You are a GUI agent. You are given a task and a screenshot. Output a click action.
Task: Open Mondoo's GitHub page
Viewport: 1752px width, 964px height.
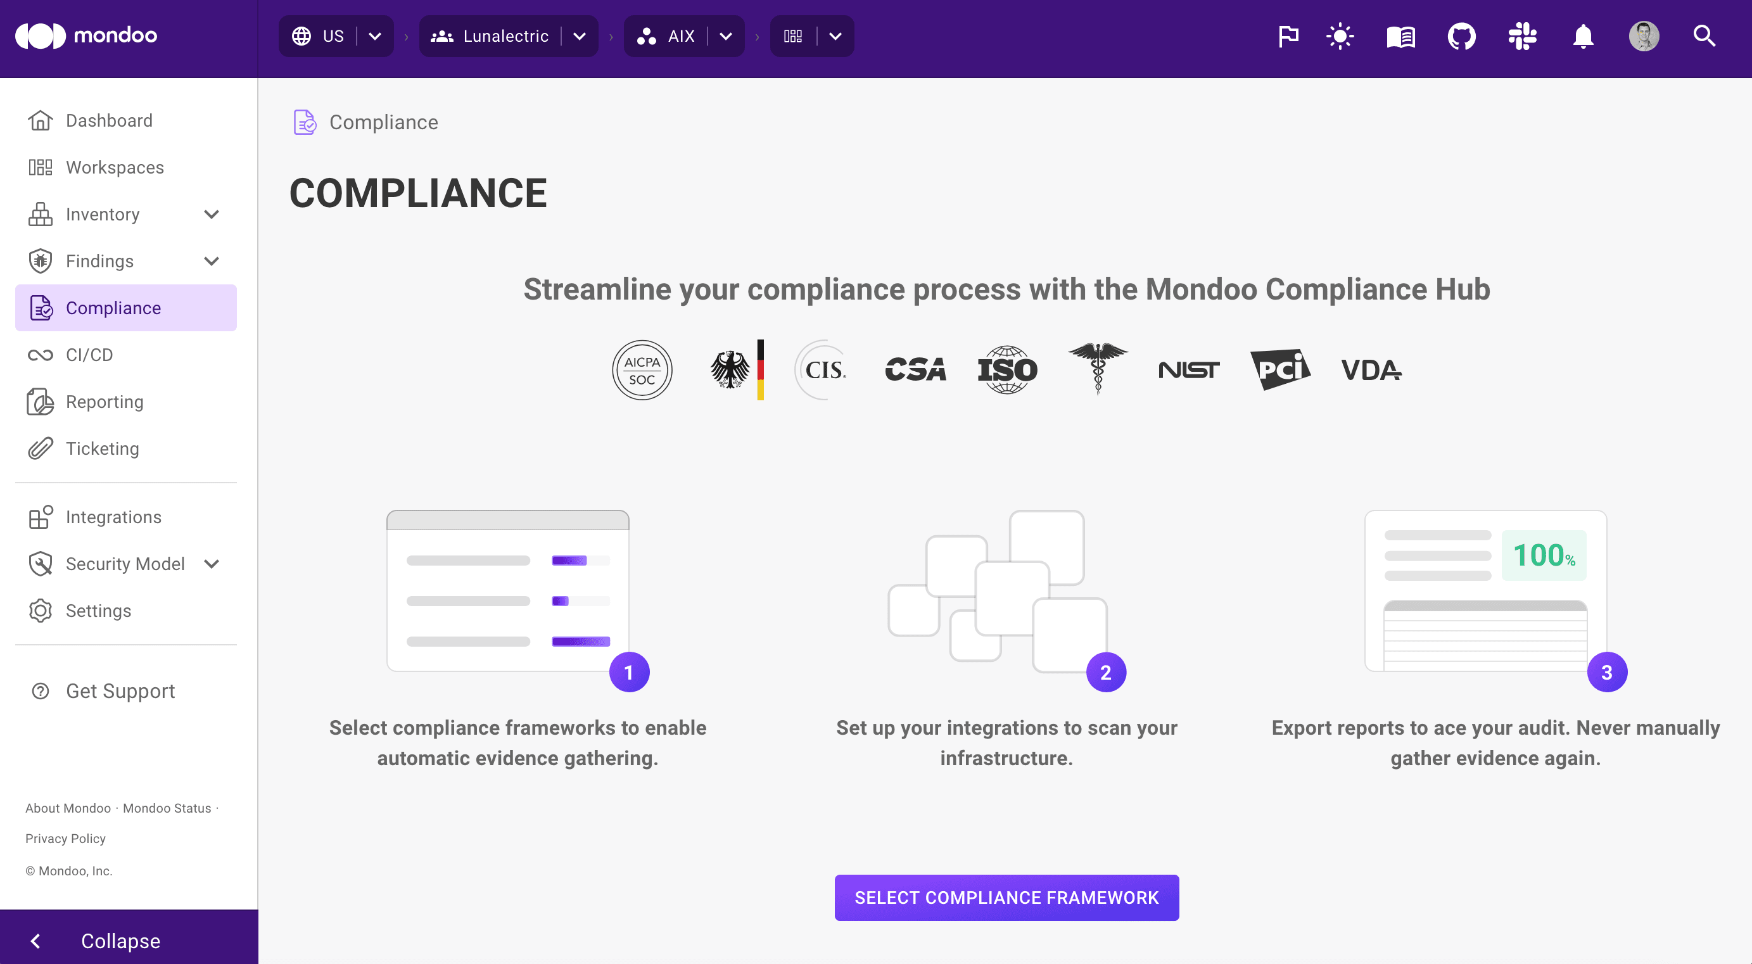point(1462,36)
